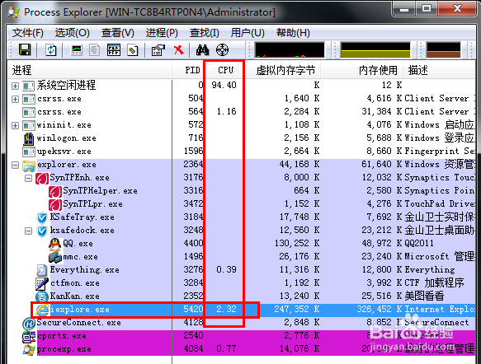Click the KSafeTray.exe shield icon
This screenshot has width=481, height=364.
pos(42,217)
